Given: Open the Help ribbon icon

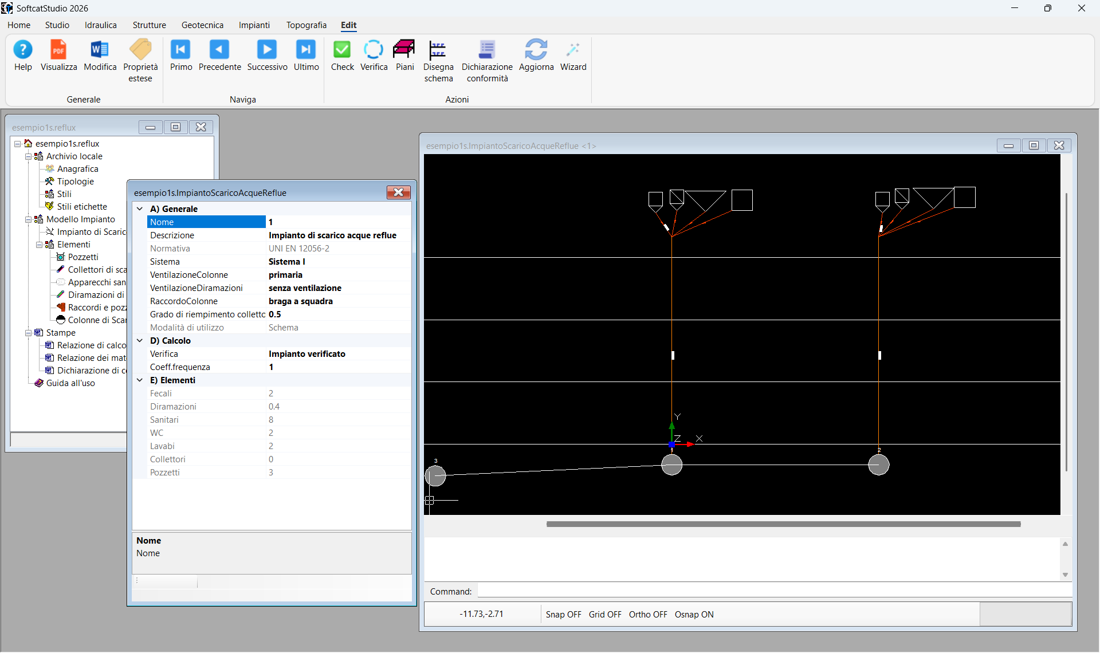Looking at the screenshot, I should click(x=23, y=56).
